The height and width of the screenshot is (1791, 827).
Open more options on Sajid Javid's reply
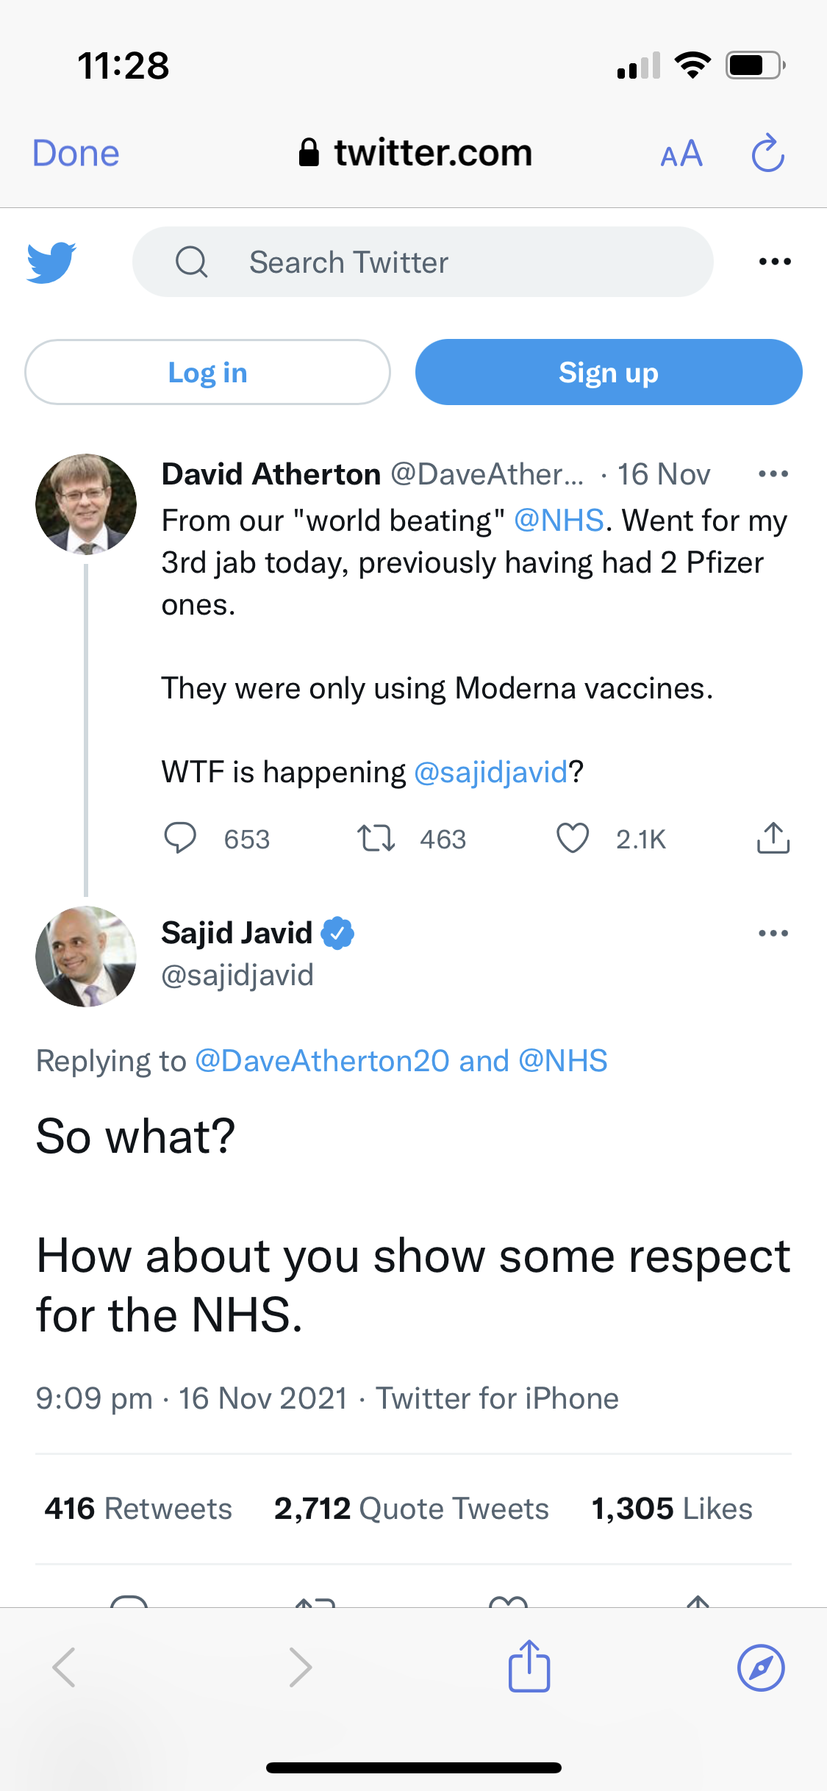773,934
